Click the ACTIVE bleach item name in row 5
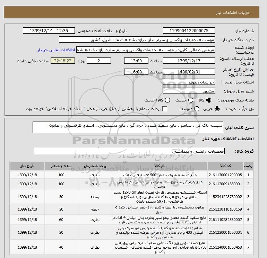This screenshot has width=267, height=258. point(160,220)
